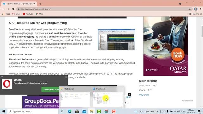Click the page vertical scrollbar thumb
Viewport: 203px width, 114px height.
pyautogui.click(x=202, y=31)
